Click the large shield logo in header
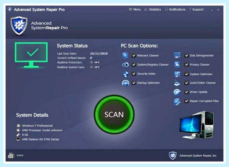This screenshot has width=229, height=167. (19, 26)
